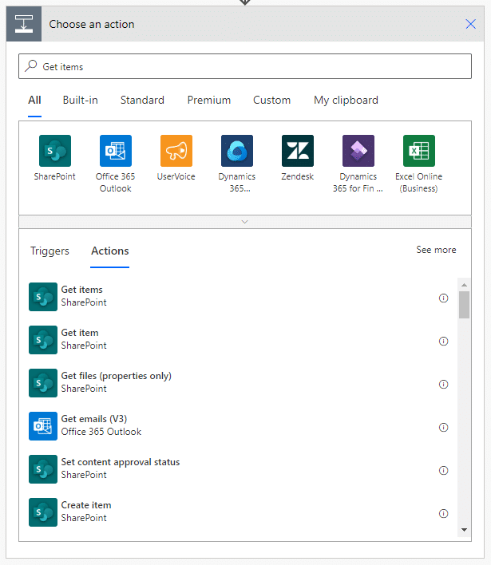Open the Premium connectors tab
The image size is (491, 565).
pyautogui.click(x=208, y=101)
